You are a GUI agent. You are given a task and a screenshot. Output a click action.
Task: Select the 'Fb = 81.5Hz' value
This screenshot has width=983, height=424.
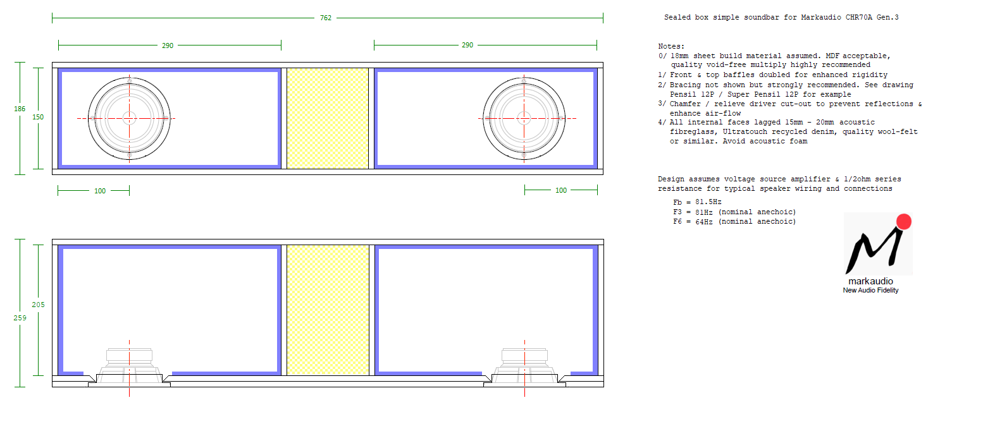click(x=697, y=202)
